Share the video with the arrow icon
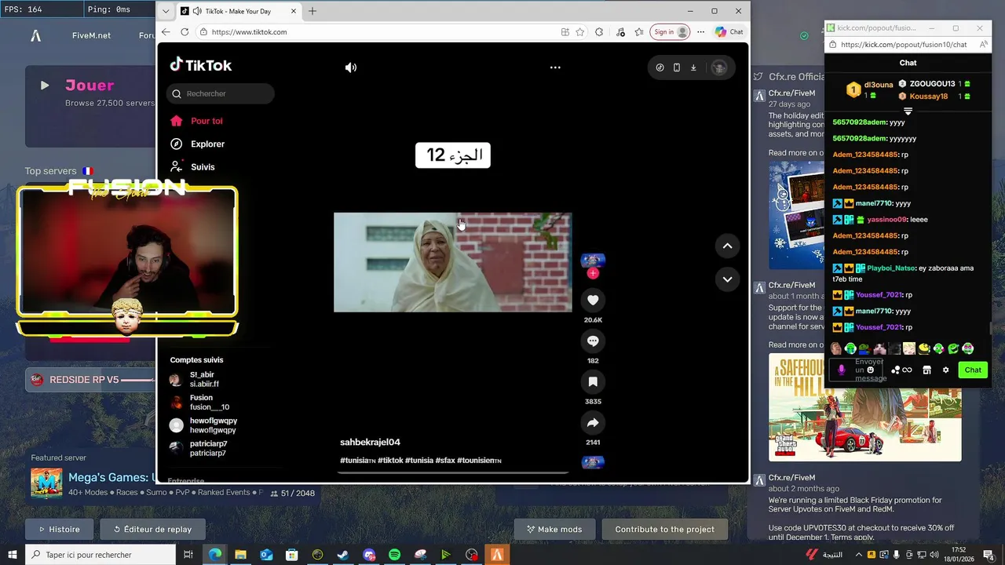The width and height of the screenshot is (1005, 565). (x=593, y=423)
